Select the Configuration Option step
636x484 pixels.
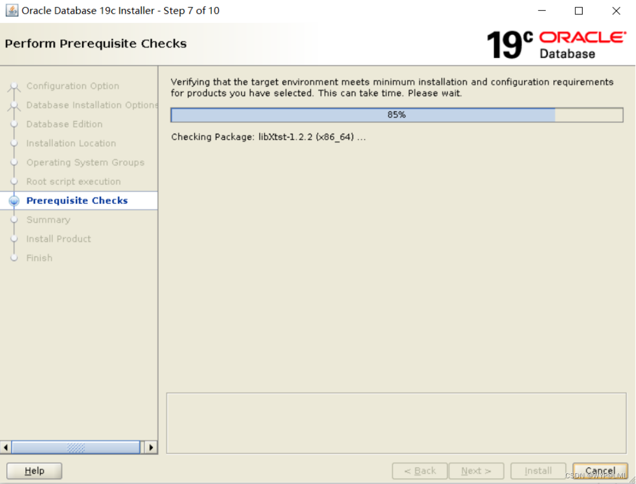coord(72,86)
